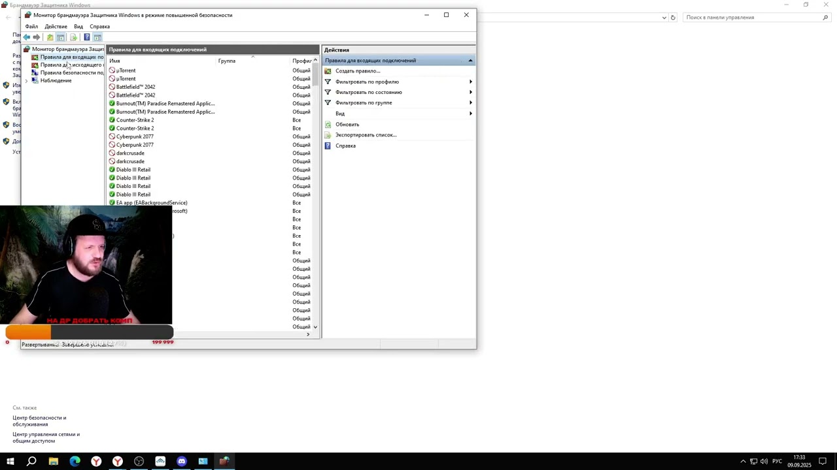Click the Создать правило icon in Actions
This screenshot has width=837, height=470.
coord(328,70)
